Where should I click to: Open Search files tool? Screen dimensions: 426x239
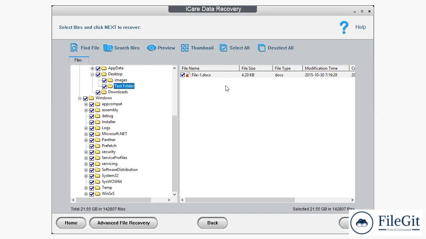[121, 48]
